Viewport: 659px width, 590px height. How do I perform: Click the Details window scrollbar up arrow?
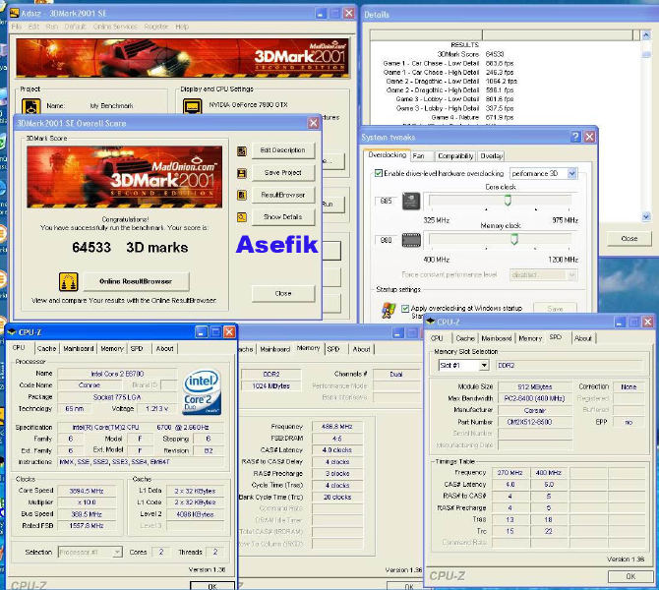646,35
